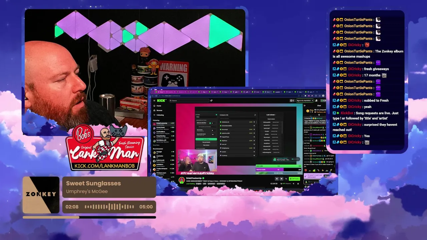Select shangel in Recommended channels
Image resolution: width=427 pixels, height=240 pixels.
click(x=163, y=153)
